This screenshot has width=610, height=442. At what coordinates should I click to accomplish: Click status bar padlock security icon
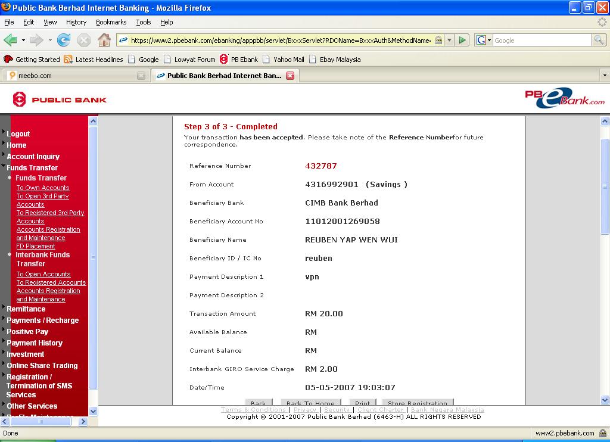pyautogui.click(x=603, y=433)
